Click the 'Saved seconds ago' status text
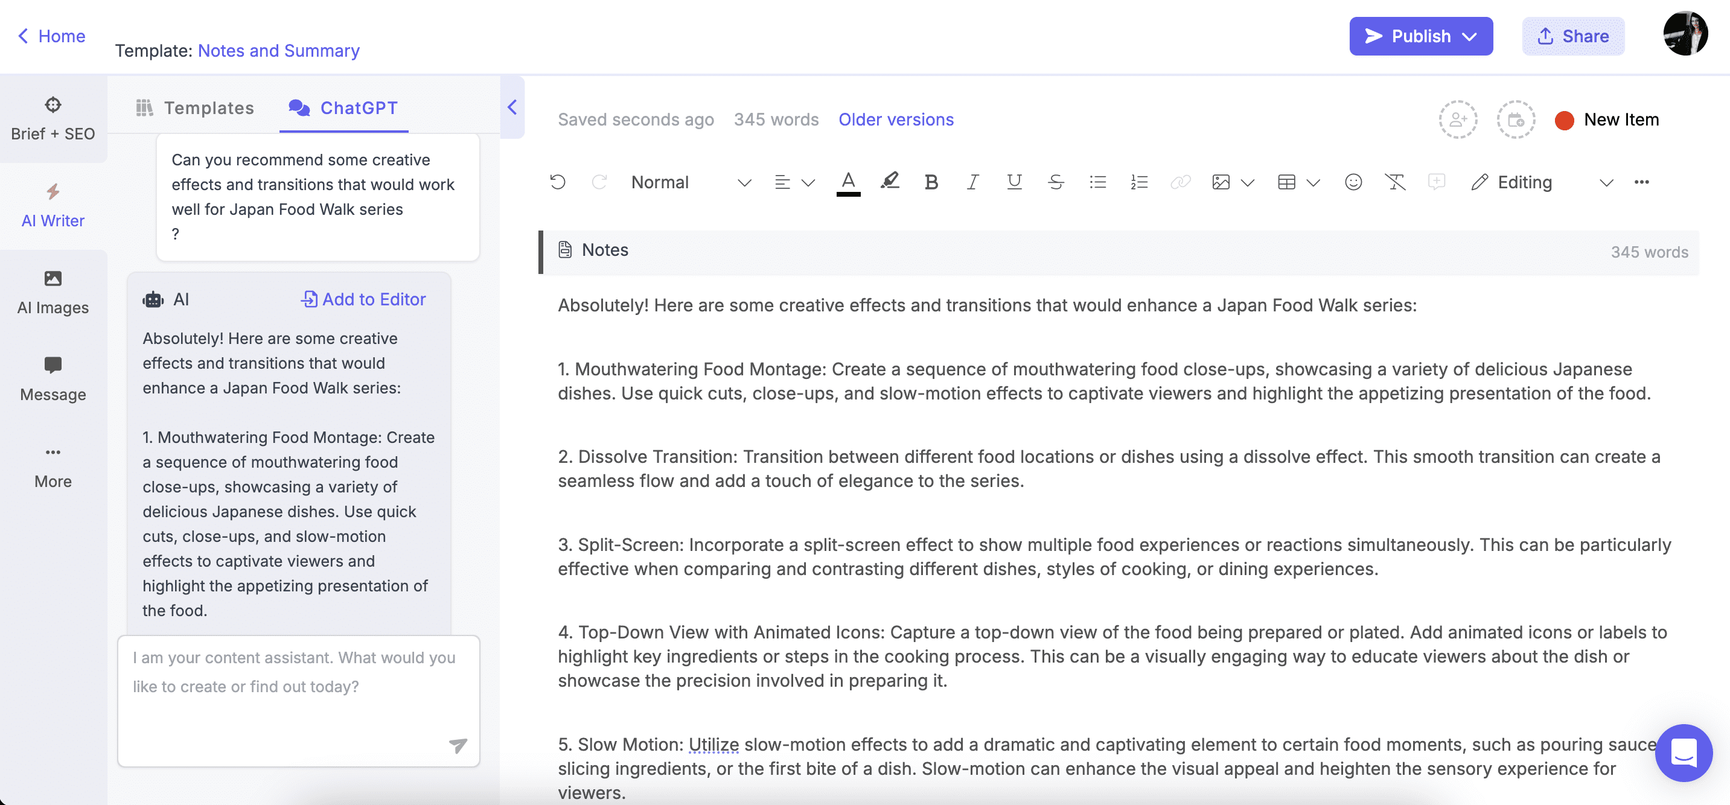Screen dimensions: 1730x805 tap(635, 119)
